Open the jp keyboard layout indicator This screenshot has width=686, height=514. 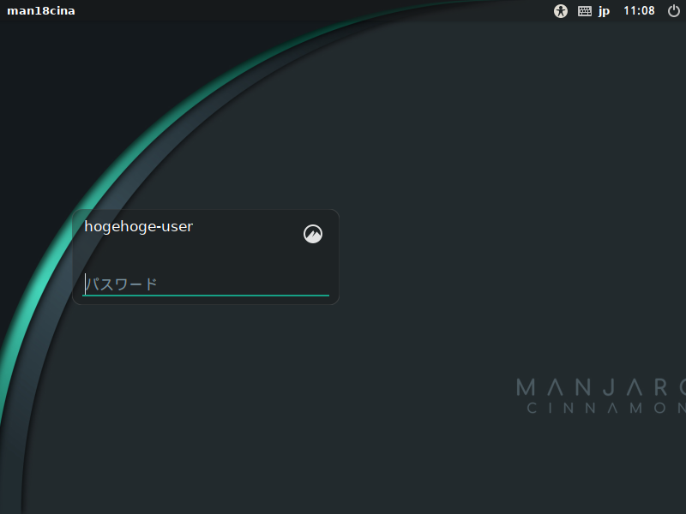tap(605, 11)
